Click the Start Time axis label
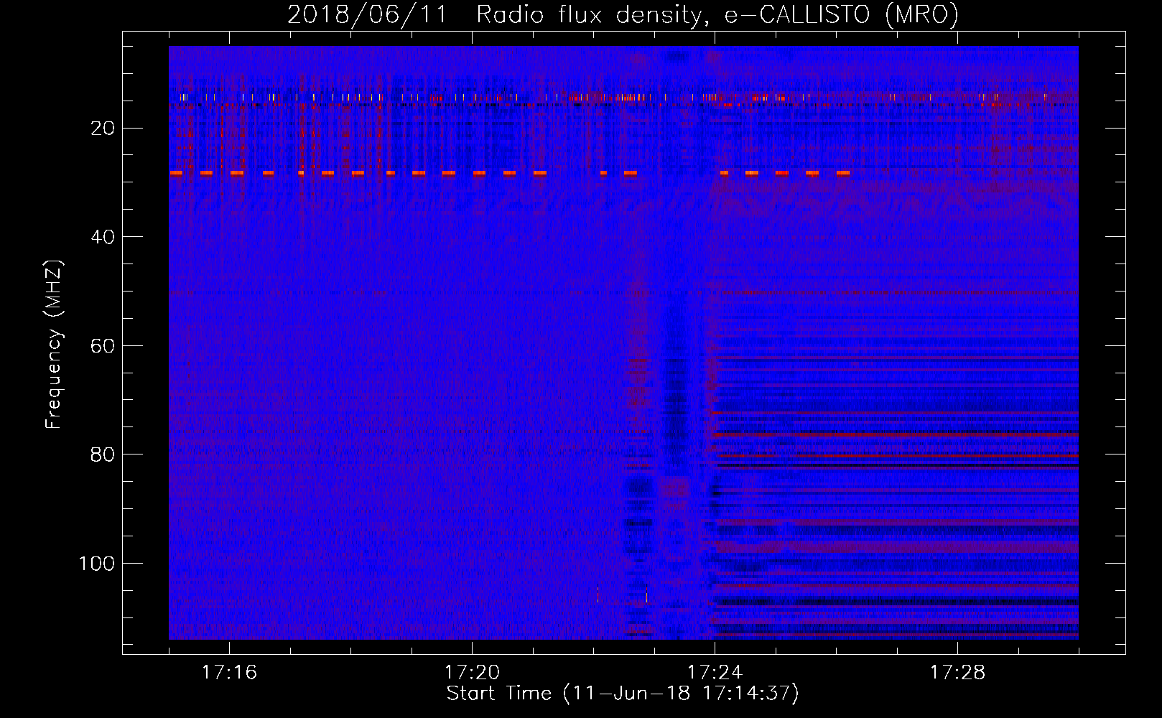The height and width of the screenshot is (718, 1162). (x=623, y=694)
